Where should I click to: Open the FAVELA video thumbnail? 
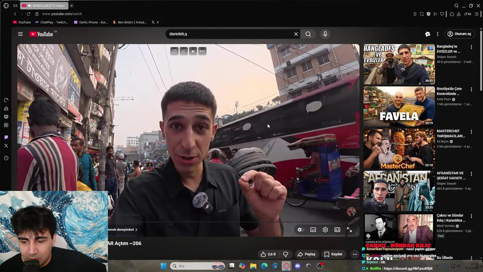tap(399, 107)
